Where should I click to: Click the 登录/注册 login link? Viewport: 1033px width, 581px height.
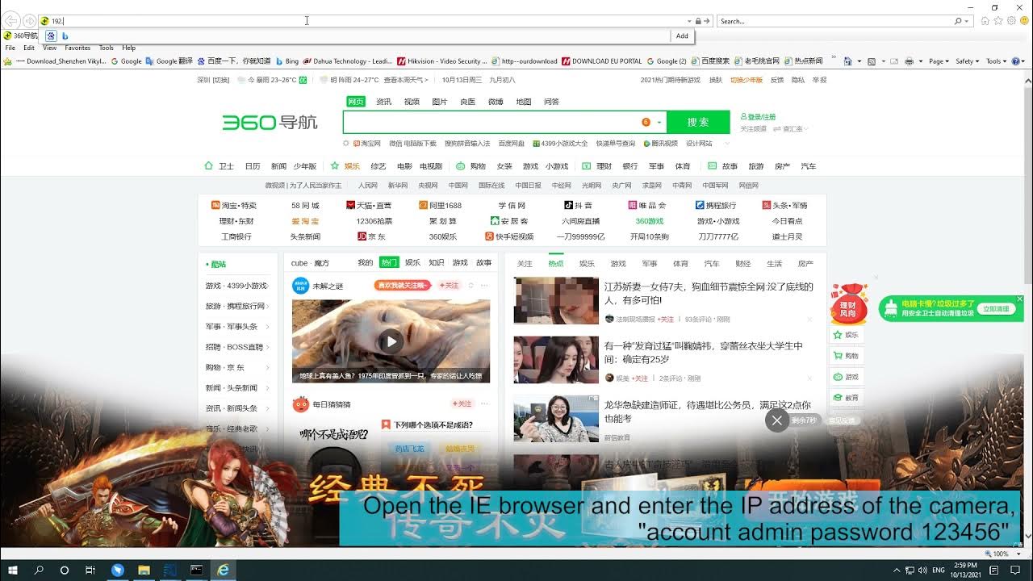click(758, 117)
